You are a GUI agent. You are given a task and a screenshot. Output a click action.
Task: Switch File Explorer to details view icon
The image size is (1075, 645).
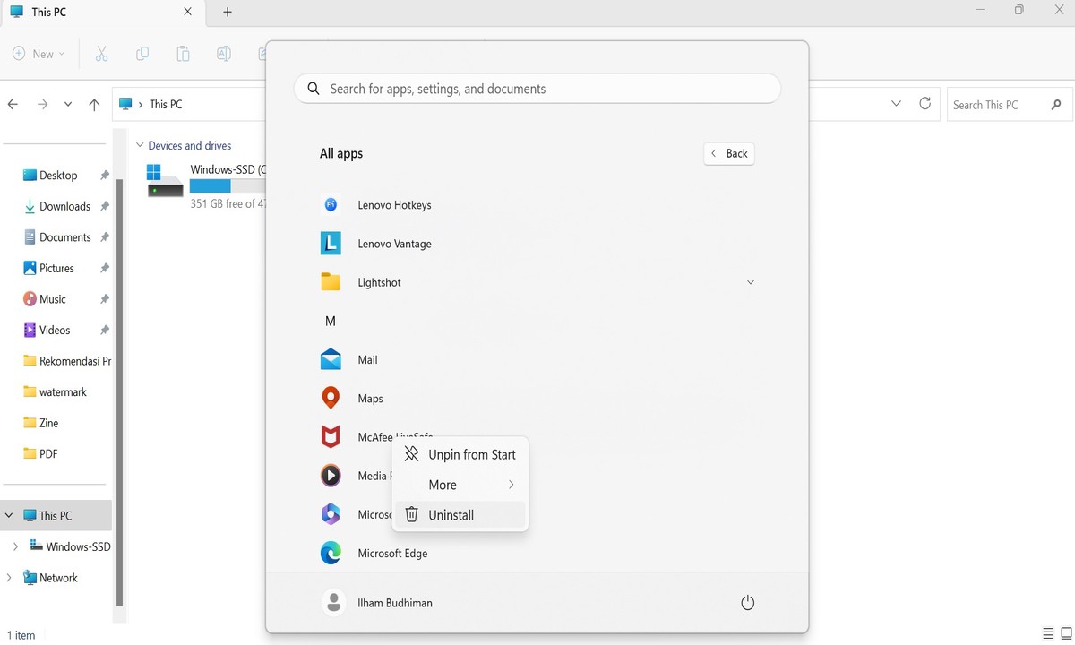(1049, 634)
